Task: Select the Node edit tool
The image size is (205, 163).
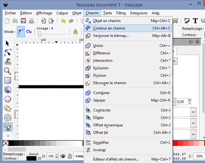Action: [8, 52]
